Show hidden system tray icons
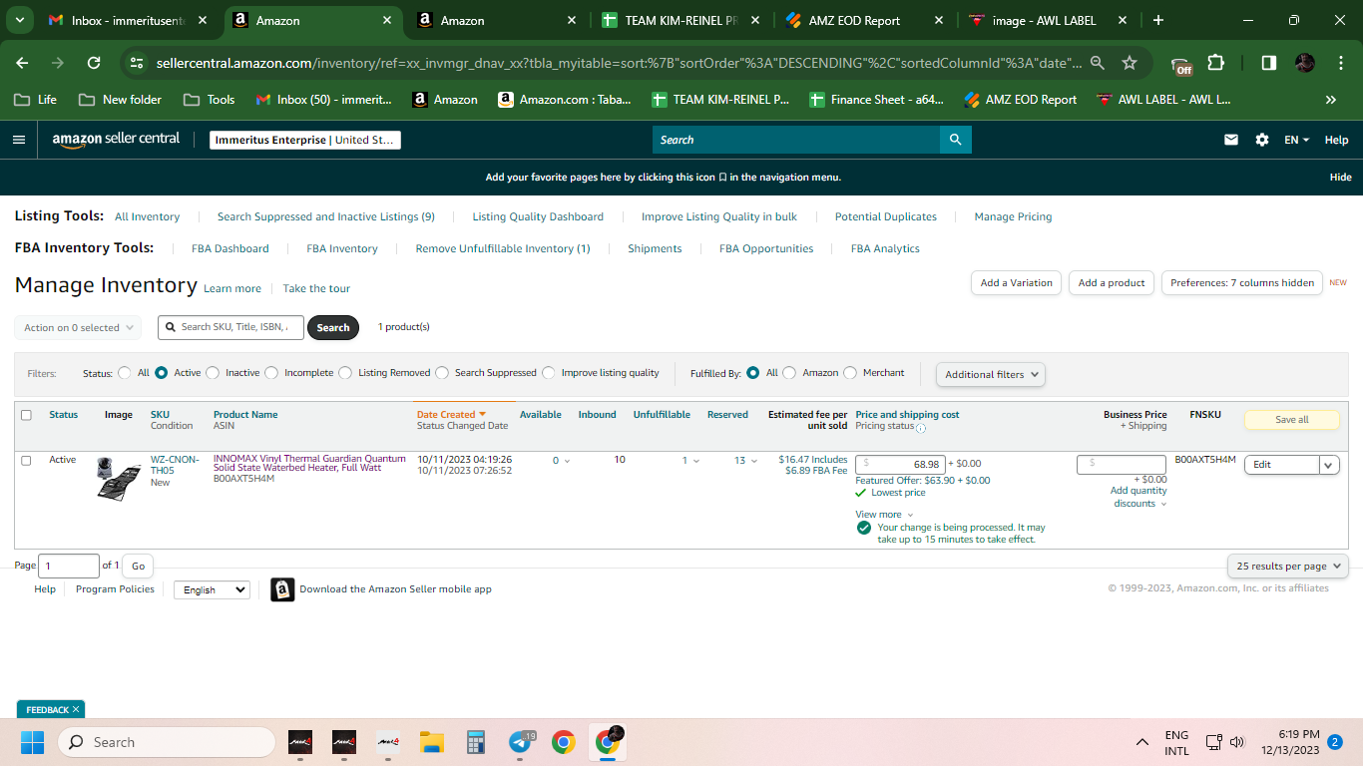The height and width of the screenshot is (766, 1363). (x=1142, y=742)
